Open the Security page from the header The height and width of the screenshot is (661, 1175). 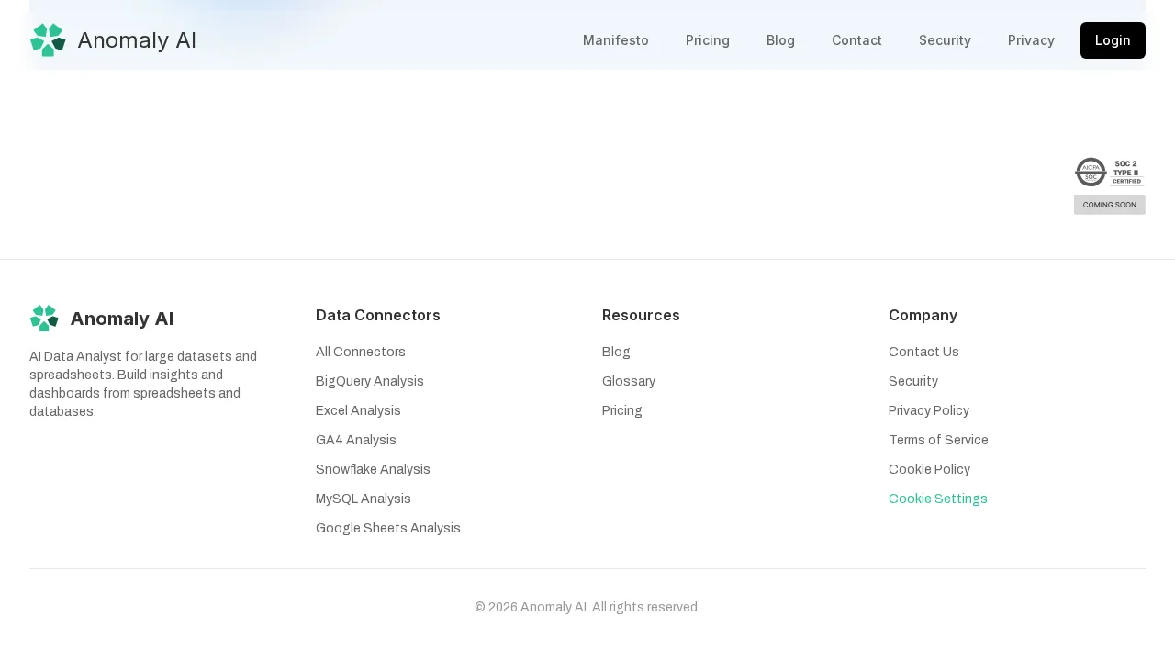(x=945, y=40)
